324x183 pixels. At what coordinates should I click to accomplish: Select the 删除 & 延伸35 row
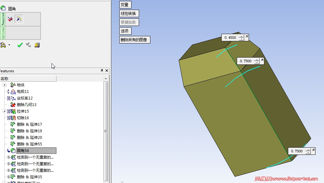(x=29, y=177)
